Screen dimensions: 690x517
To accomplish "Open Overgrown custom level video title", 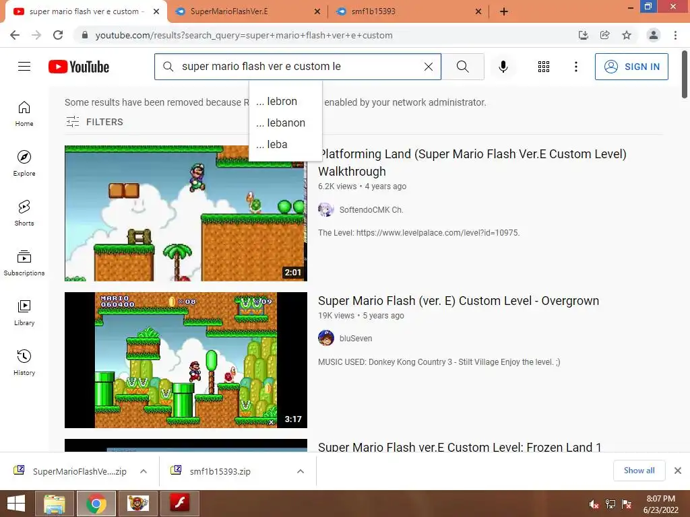I will pos(458,301).
